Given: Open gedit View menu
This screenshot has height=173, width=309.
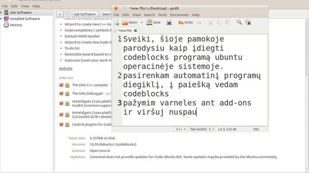Looking at the screenshot, I should pos(136,15).
